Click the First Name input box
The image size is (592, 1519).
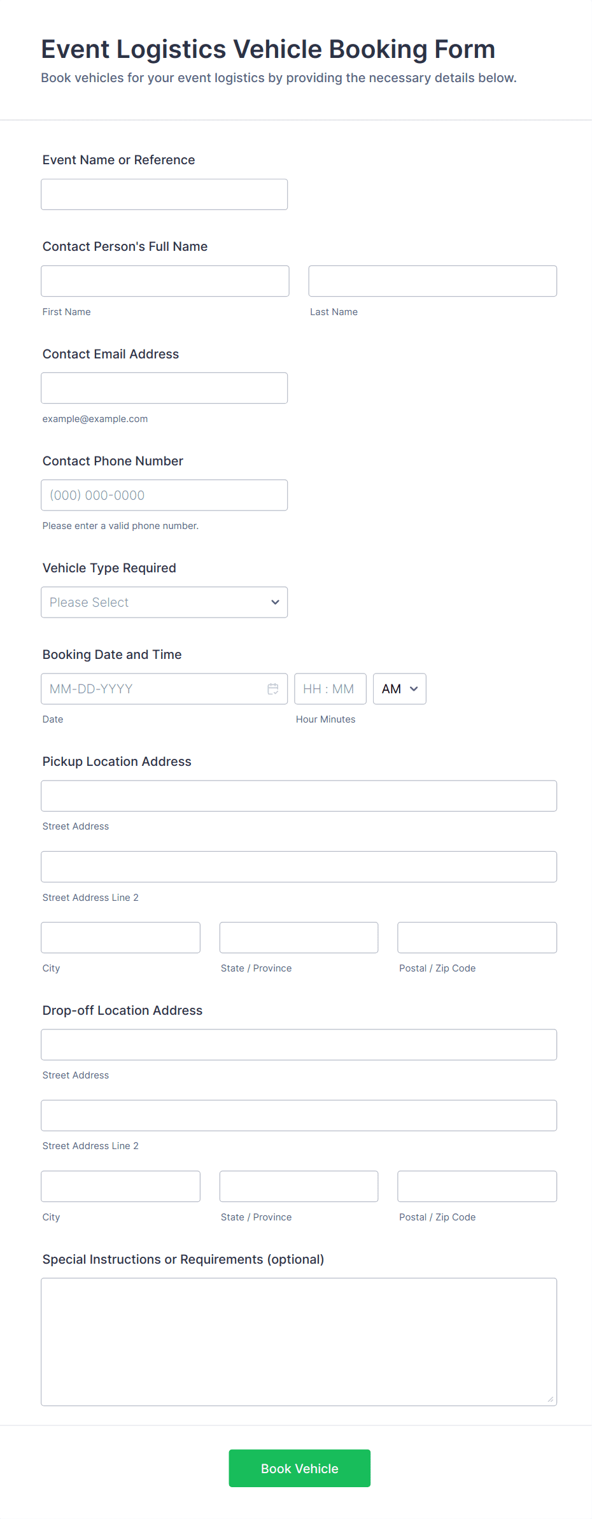pos(165,281)
